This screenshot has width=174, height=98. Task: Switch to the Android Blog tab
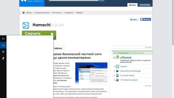[145, 5]
